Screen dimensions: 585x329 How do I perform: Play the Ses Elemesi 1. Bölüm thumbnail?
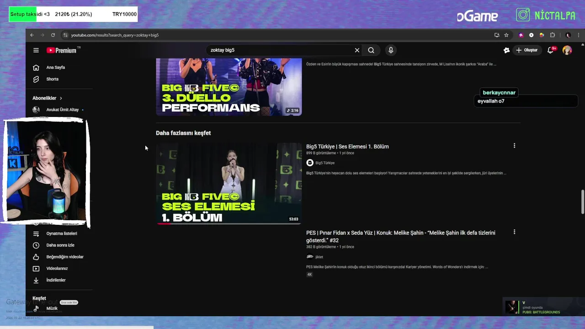point(229,184)
